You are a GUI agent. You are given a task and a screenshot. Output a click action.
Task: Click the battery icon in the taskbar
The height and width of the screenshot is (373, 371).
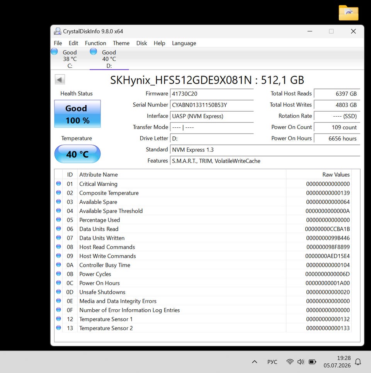click(312, 362)
